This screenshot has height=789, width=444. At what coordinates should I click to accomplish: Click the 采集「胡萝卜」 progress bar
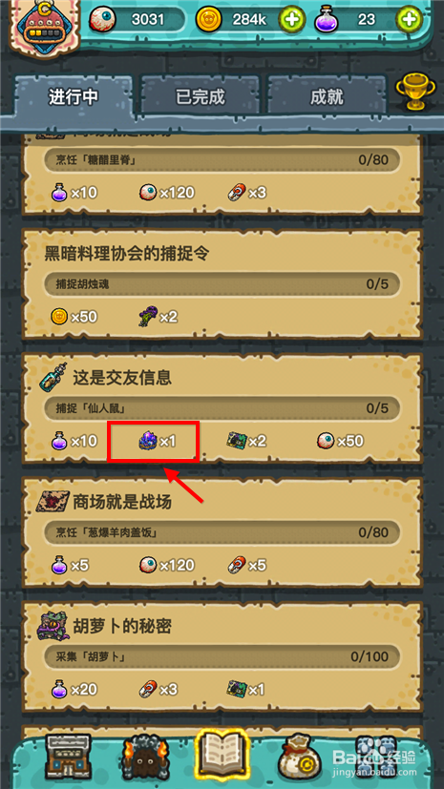222,656
